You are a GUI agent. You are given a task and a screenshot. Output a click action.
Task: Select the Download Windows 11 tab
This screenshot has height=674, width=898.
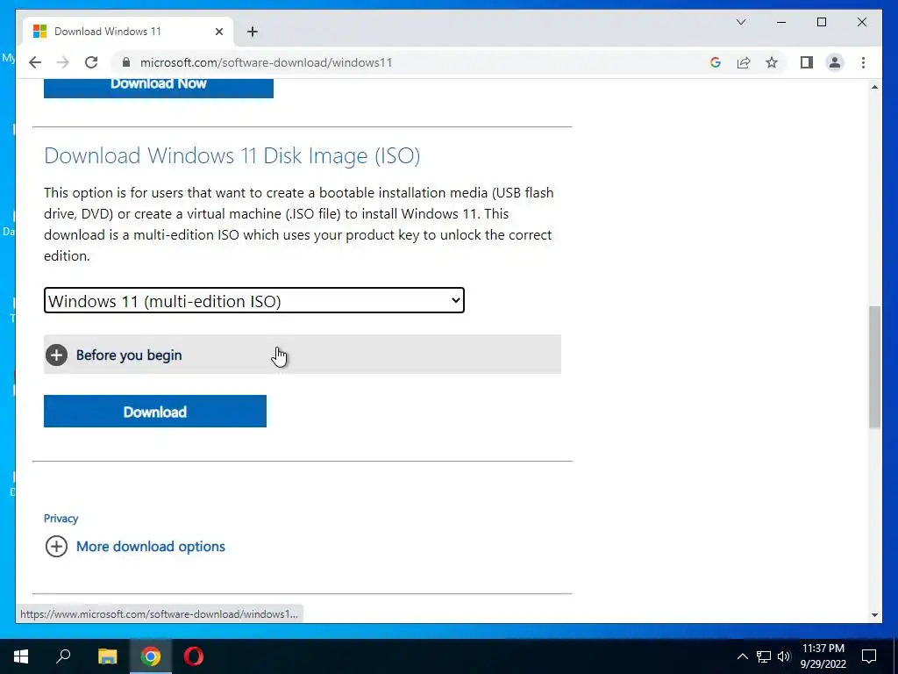tap(127, 32)
